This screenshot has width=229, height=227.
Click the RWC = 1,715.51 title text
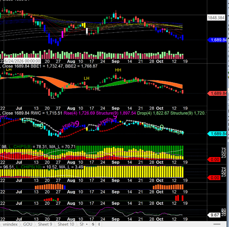pos(46,113)
